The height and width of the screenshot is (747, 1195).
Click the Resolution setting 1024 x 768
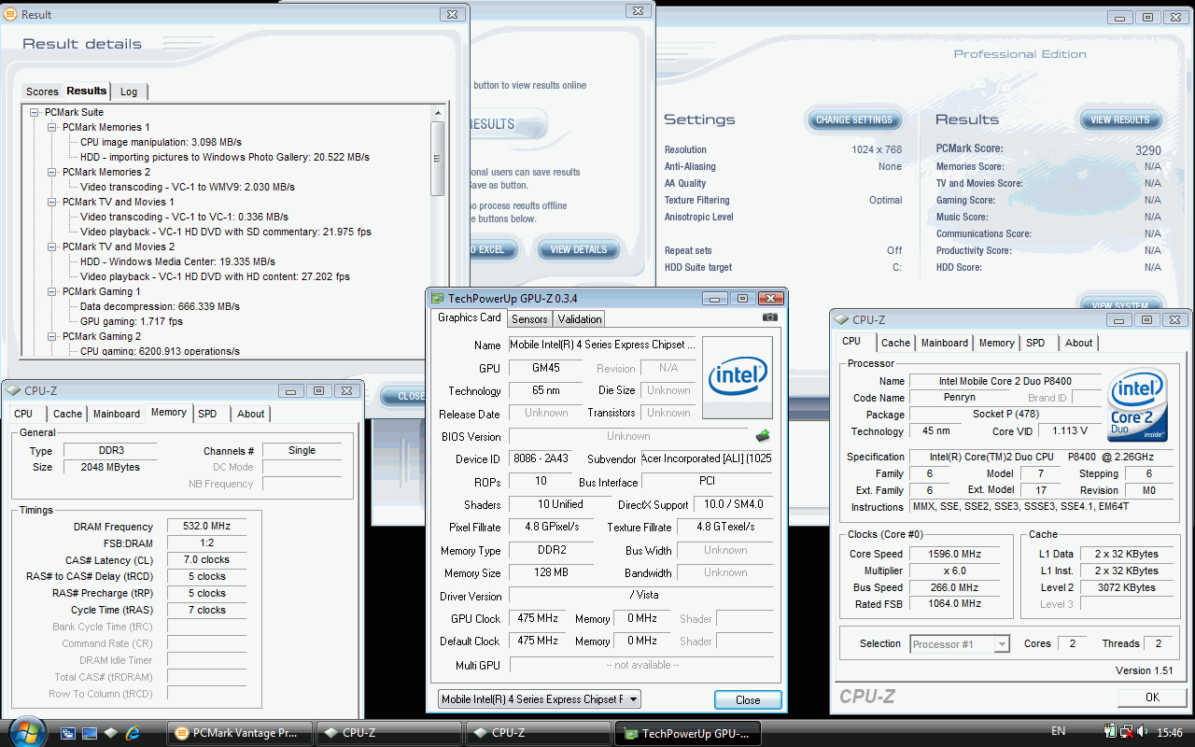pyautogui.click(x=876, y=149)
